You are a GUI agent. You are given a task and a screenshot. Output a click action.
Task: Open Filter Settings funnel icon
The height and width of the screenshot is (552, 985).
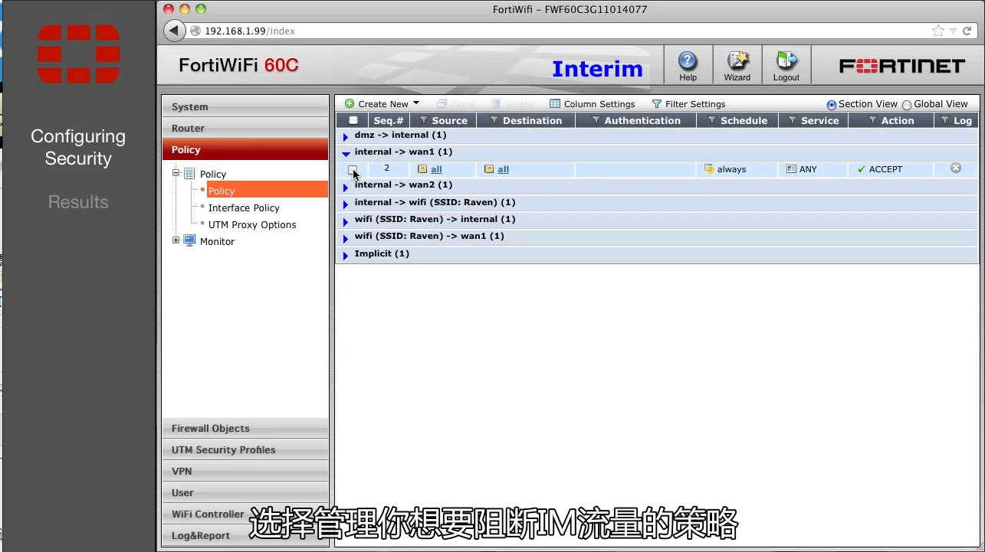click(x=656, y=104)
